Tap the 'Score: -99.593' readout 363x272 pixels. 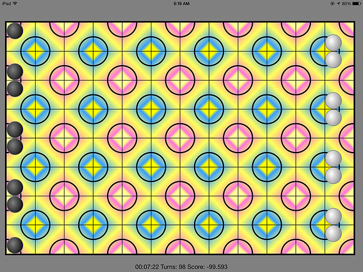point(207,267)
